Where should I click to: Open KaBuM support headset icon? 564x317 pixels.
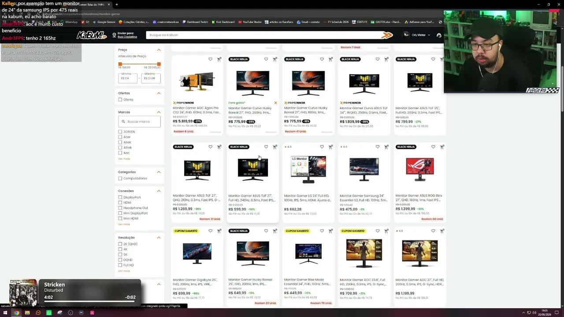tap(439, 35)
